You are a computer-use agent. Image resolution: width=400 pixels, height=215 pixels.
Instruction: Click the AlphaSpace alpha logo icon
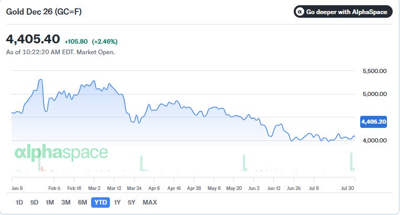tap(300, 11)
